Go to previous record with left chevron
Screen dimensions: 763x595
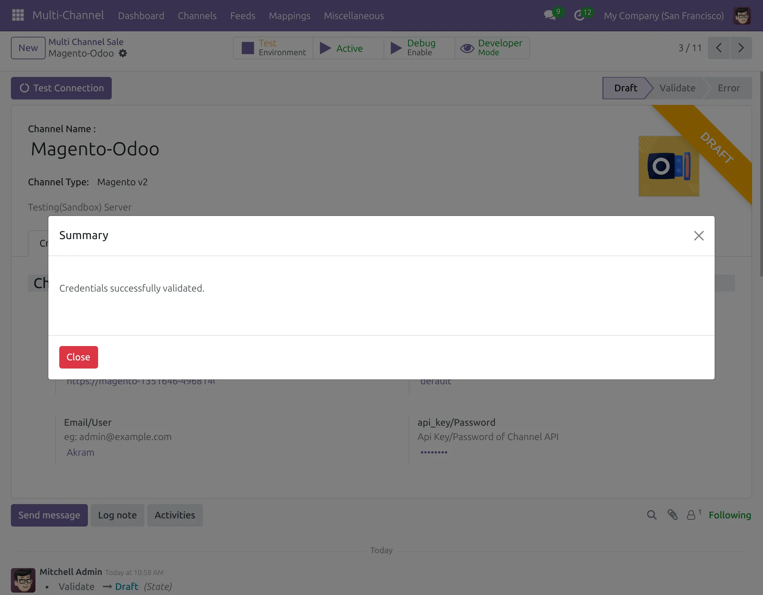coord(719,48)
